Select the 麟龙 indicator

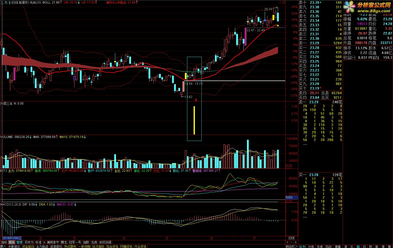[x=64, y=242]
